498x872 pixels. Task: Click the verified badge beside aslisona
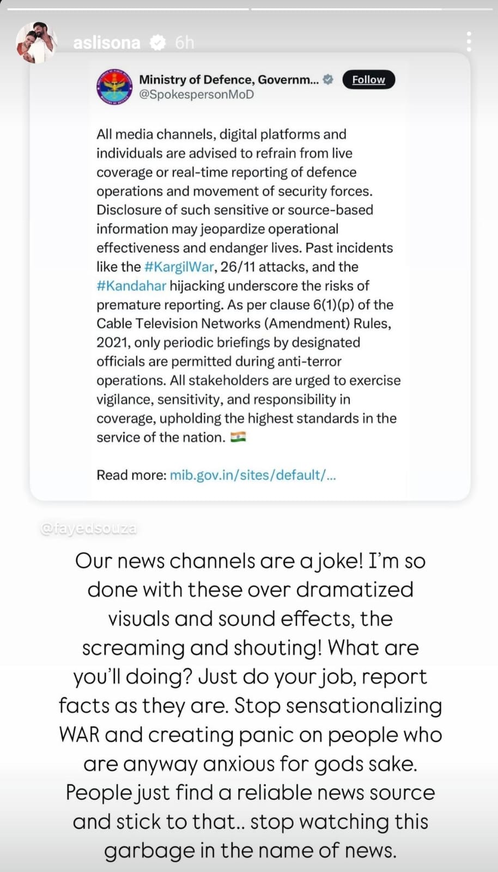tap(157, 43)
